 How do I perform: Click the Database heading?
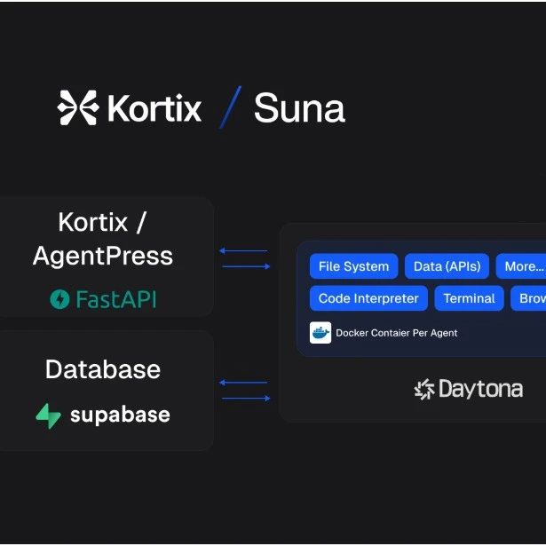pyautogui.click(x=103, y=369)
